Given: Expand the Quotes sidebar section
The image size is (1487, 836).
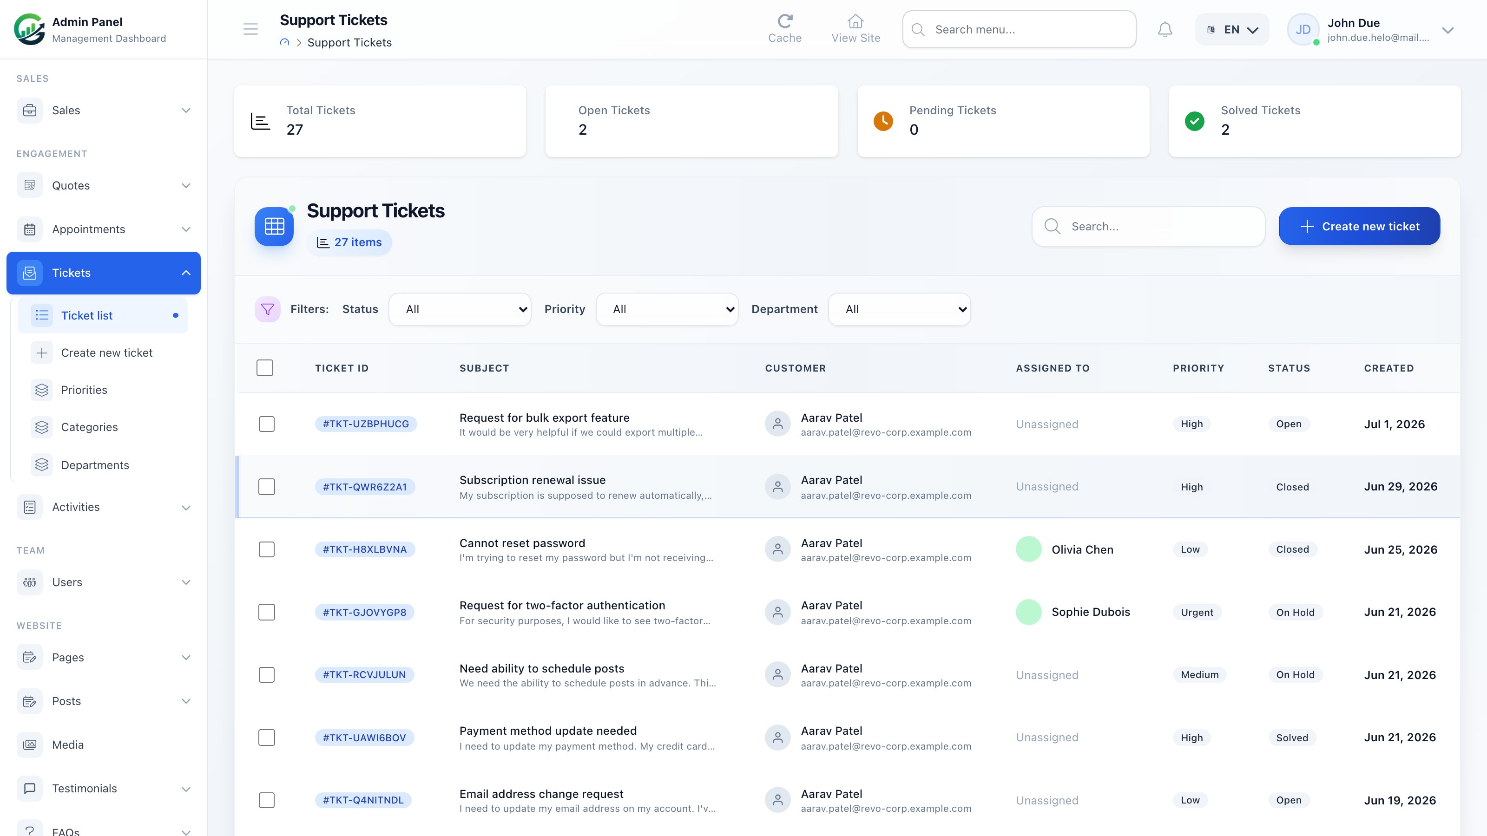Looking at the screenshot, I should pyautogui.click(x=186, y=185).
